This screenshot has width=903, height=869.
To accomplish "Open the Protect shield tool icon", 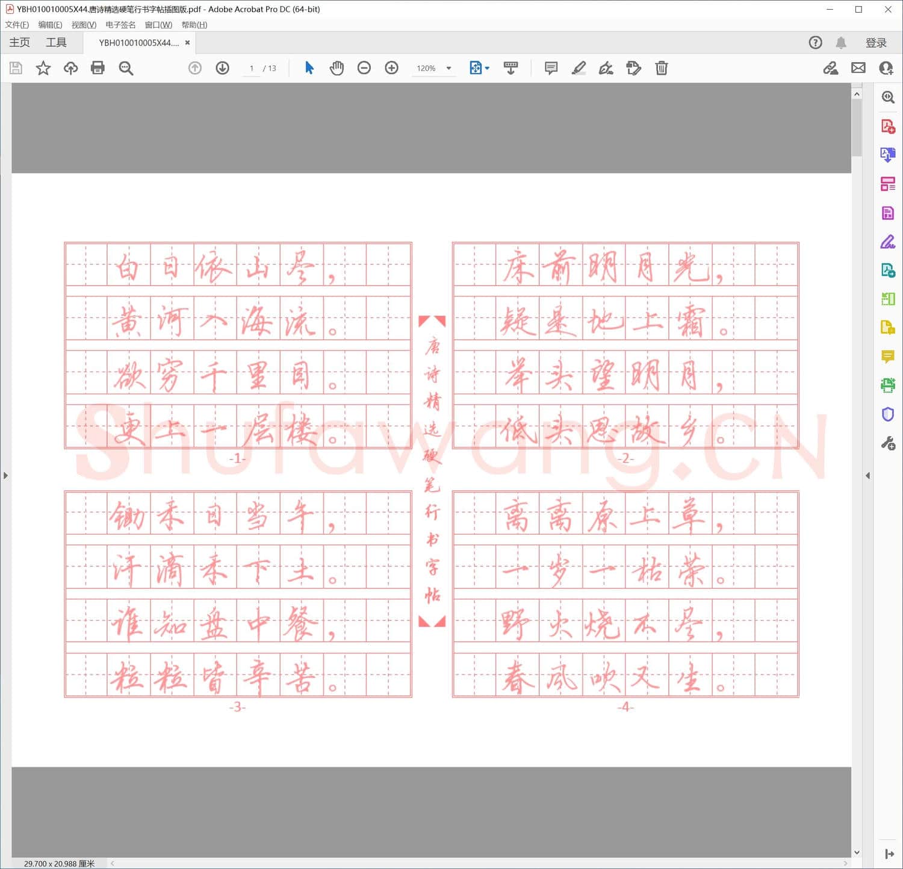I will point(888,414).
